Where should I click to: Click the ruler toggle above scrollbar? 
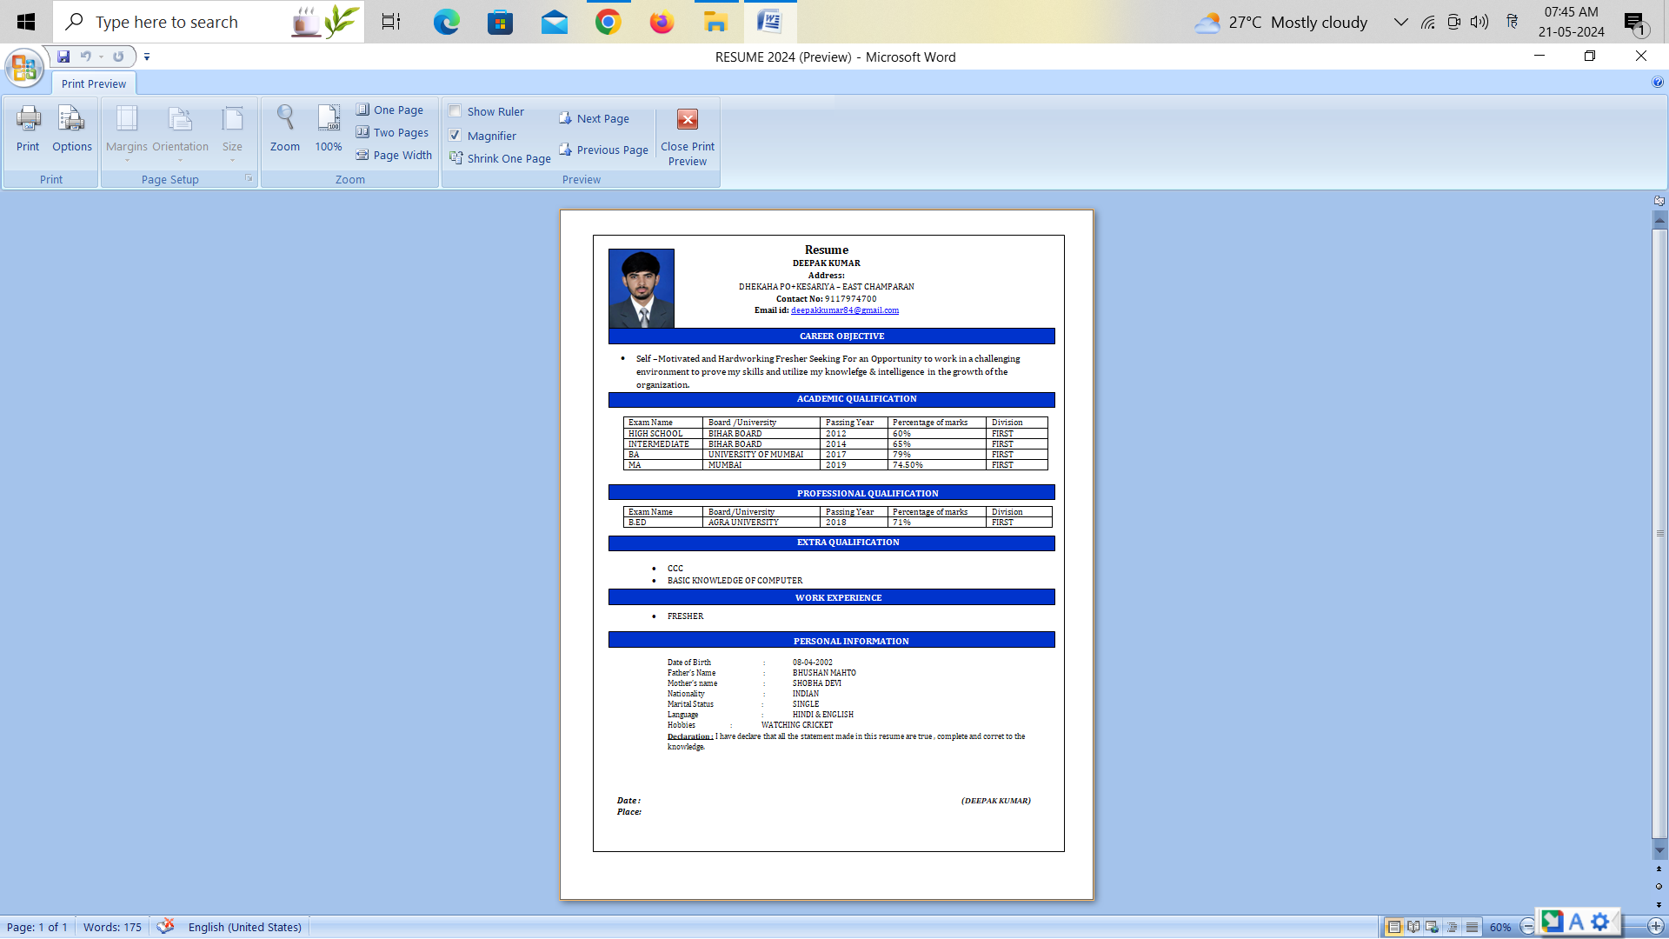point(1659,200)
